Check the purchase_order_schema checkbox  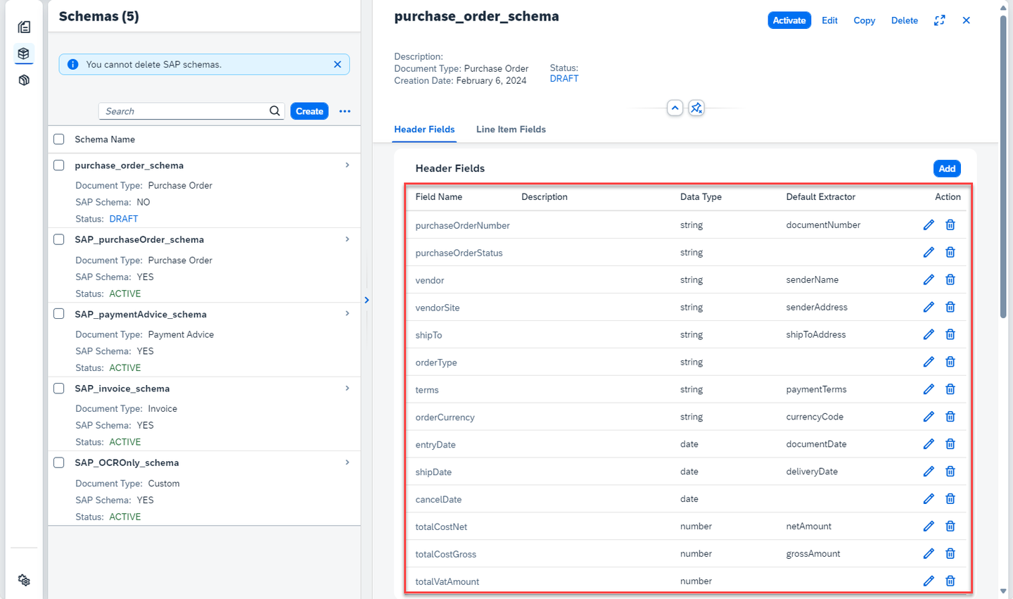[59, 165]
